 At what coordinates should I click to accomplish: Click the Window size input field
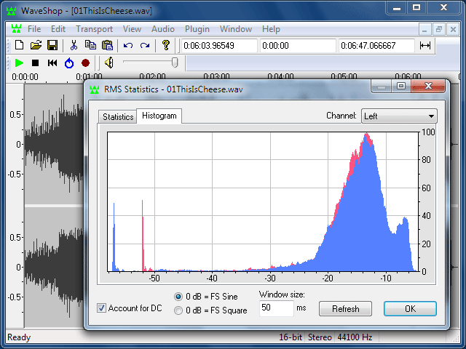(277, 308)
